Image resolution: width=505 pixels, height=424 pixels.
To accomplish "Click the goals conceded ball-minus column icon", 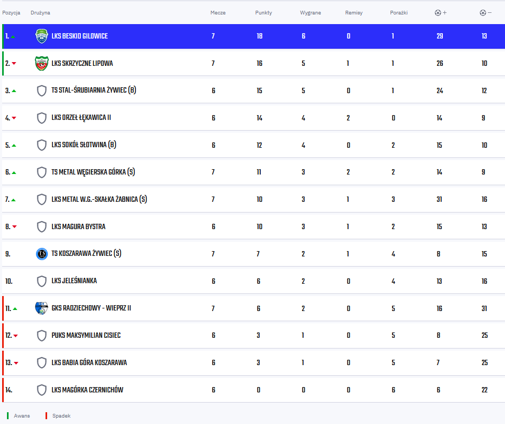I will [485, 12].
